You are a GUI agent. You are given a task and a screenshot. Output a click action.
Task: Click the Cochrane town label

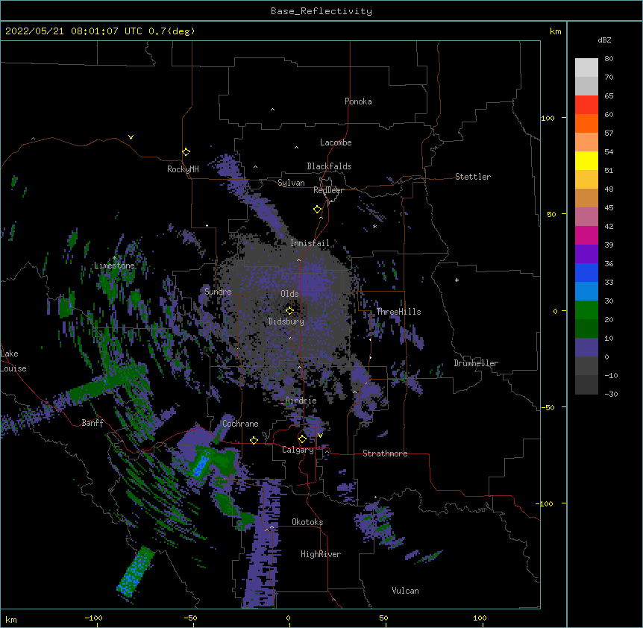pos(240,424)
